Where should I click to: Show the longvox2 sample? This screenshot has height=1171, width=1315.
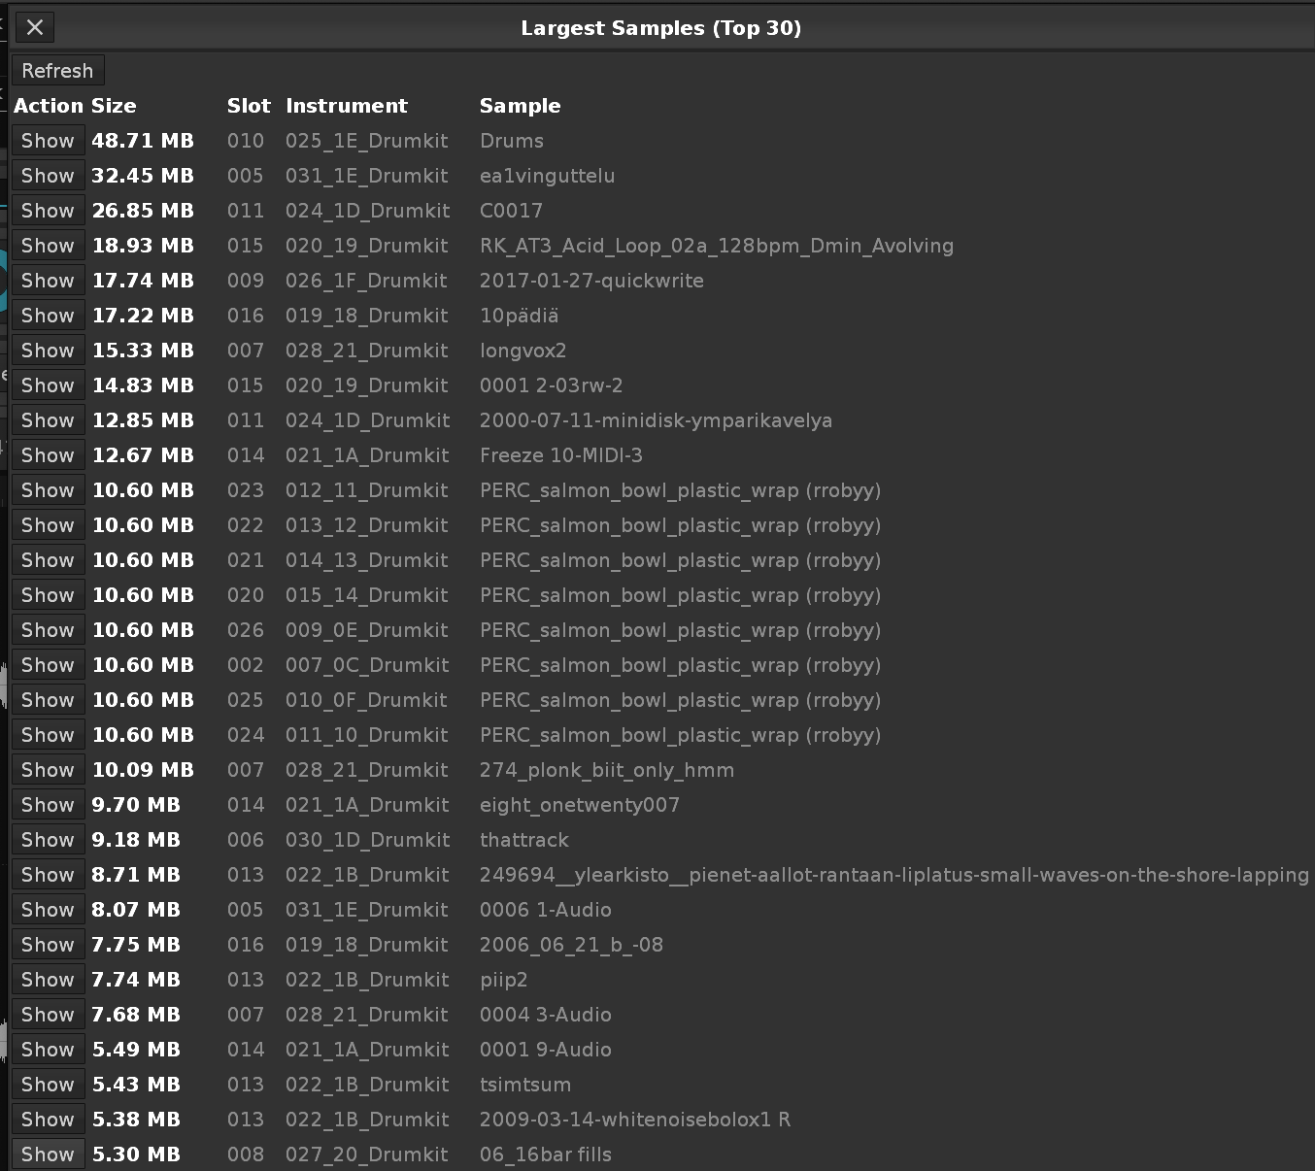click(x=48, y=351)
